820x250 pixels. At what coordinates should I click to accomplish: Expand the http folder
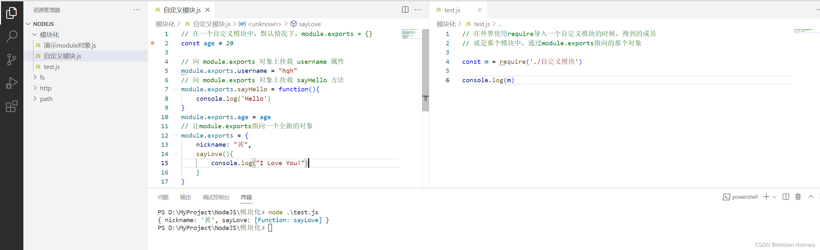(35, 88)
